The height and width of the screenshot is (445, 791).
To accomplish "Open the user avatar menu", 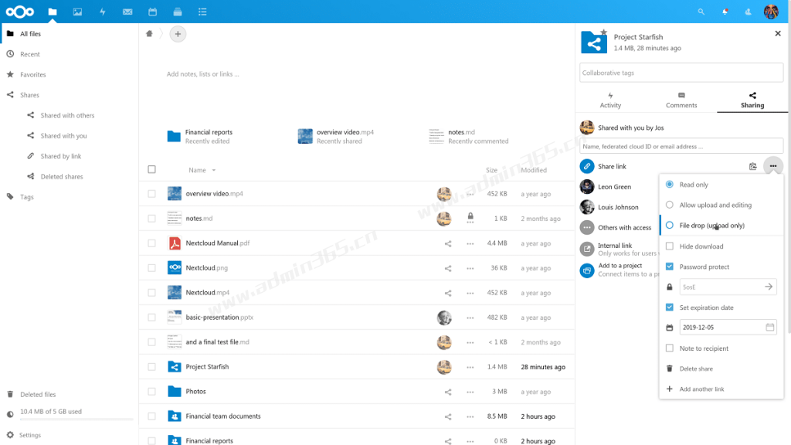I will 771,12.
